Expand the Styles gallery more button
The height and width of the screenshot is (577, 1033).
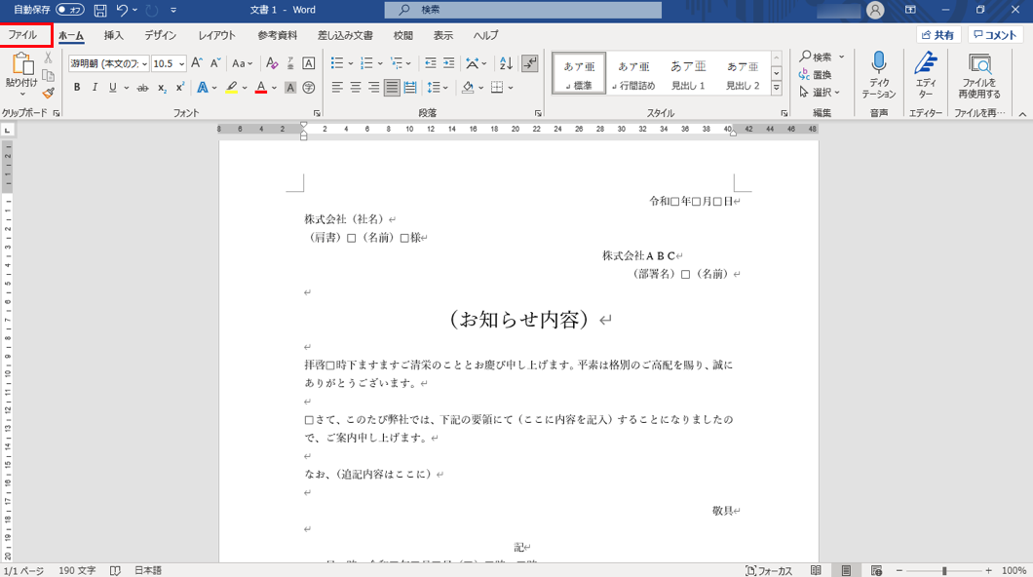click(x=777, y=89)
